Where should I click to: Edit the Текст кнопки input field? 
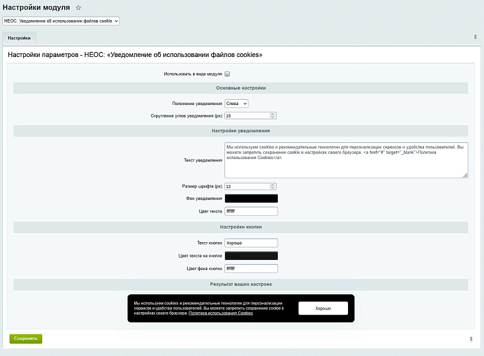click(x=251, y=242)
